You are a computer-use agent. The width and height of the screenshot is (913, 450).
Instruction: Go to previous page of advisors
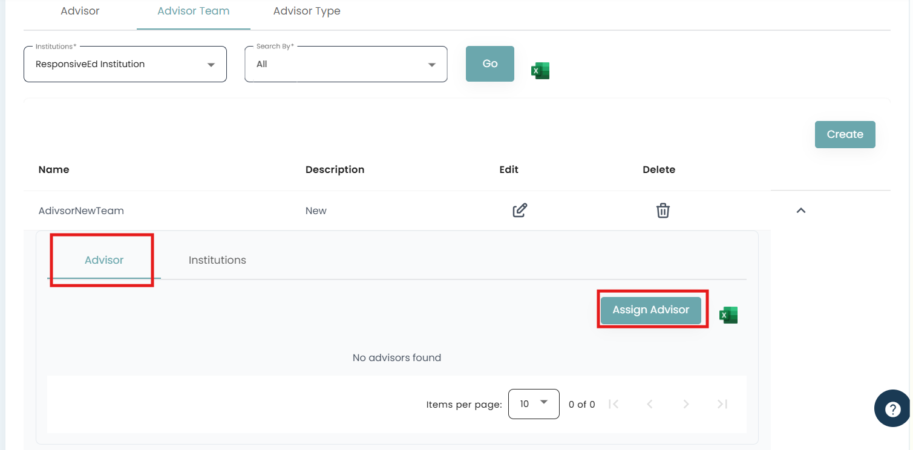coord(650,404)
